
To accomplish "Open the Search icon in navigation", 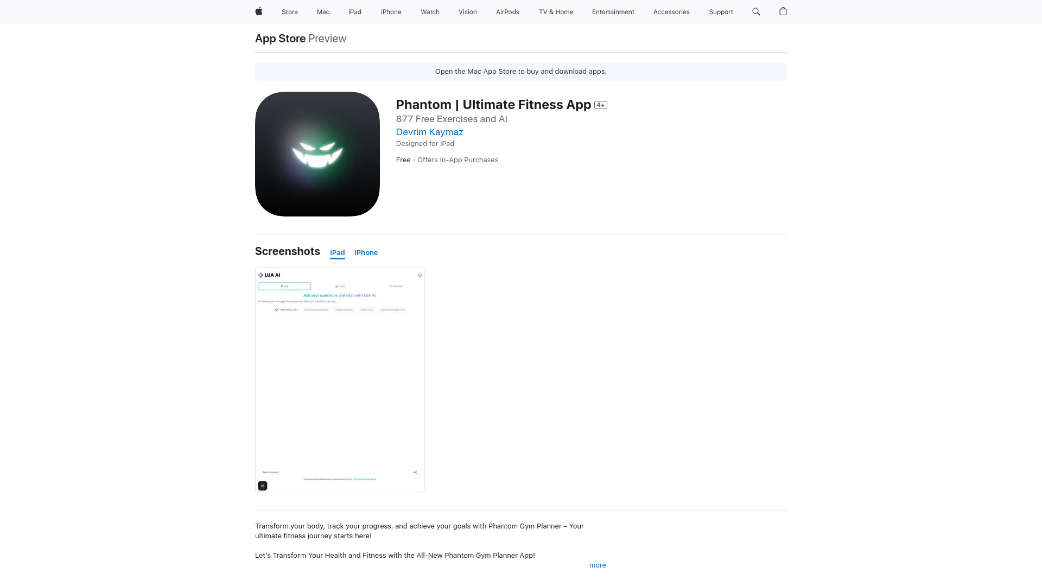I will point(756,11).
